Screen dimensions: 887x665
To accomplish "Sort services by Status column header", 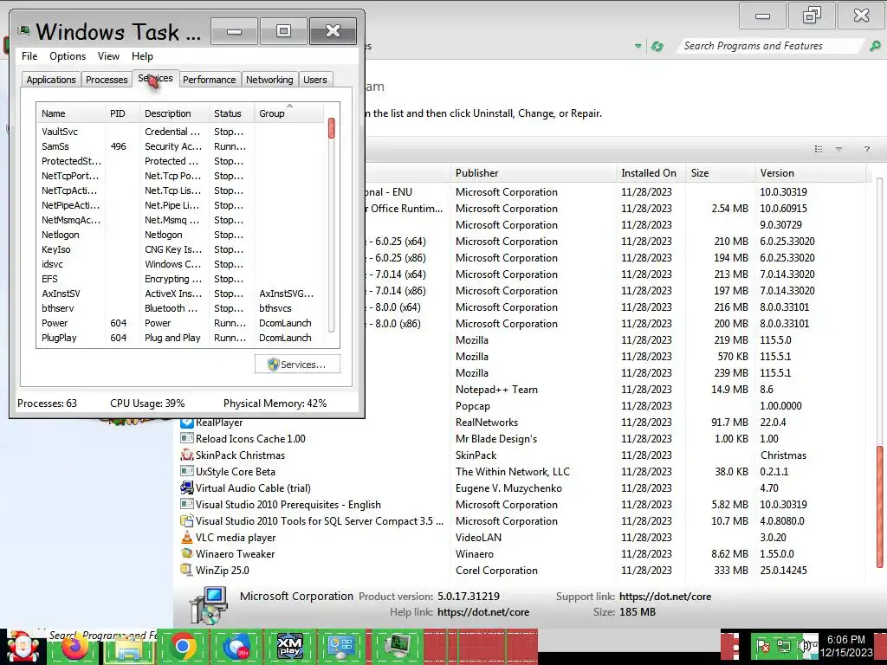I will 231,113.
